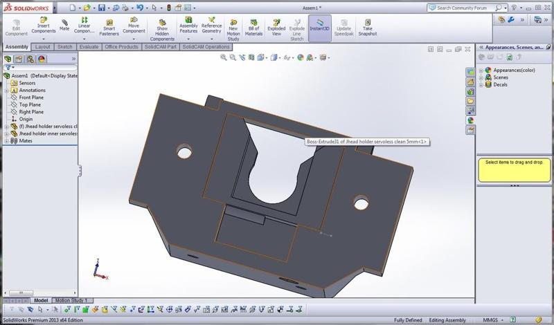Open the SolidCAM Operations tab

point(206,46)
